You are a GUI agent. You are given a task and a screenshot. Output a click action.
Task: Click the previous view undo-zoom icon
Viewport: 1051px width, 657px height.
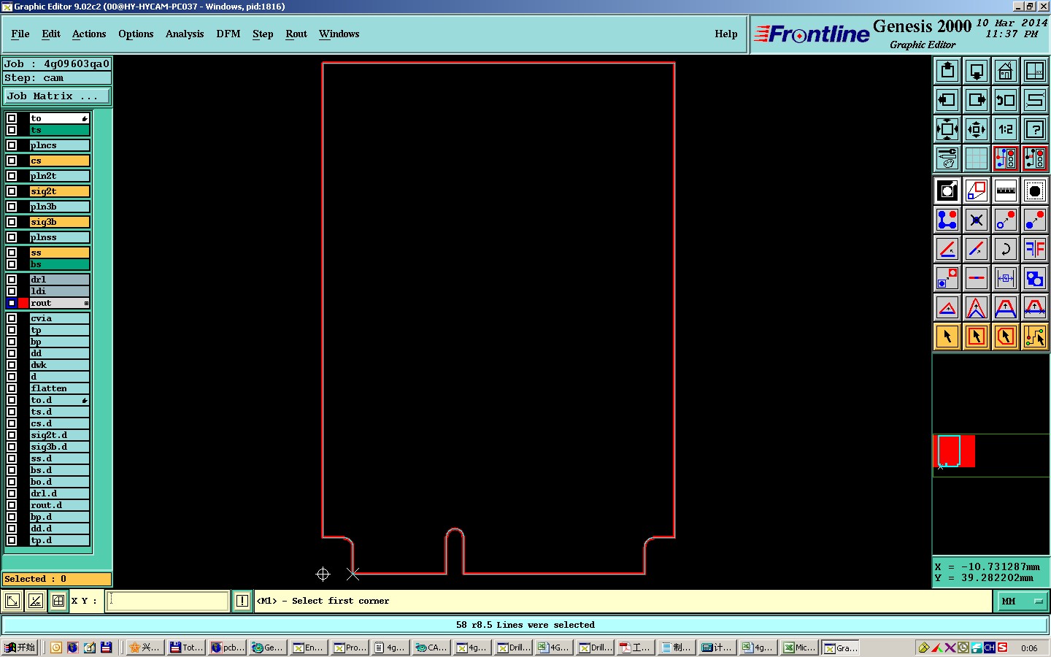[x=1006, y=100]
